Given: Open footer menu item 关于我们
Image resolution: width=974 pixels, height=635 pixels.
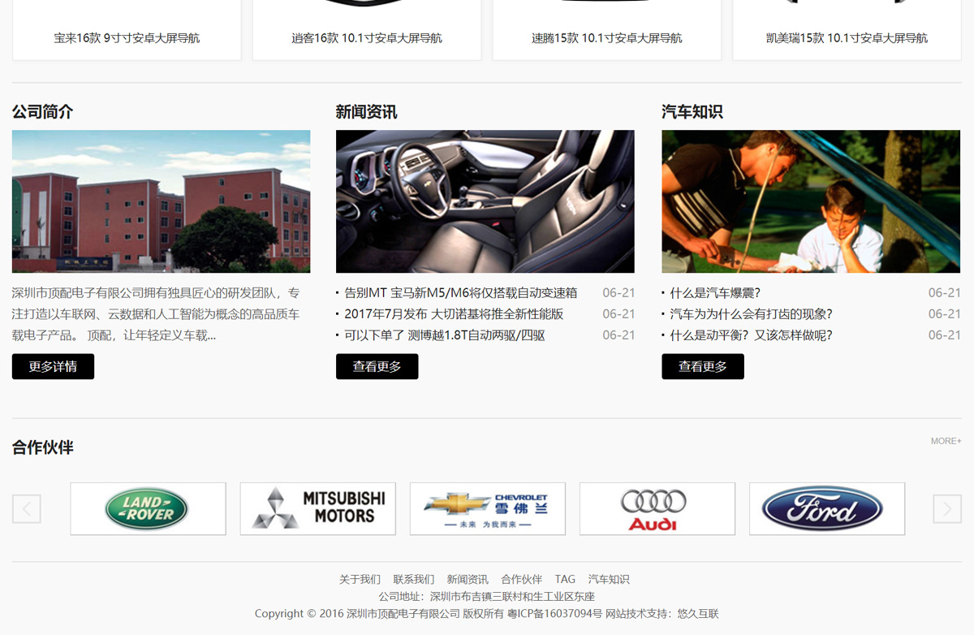Looking at the screenshot, I should [x=360, y=580].
